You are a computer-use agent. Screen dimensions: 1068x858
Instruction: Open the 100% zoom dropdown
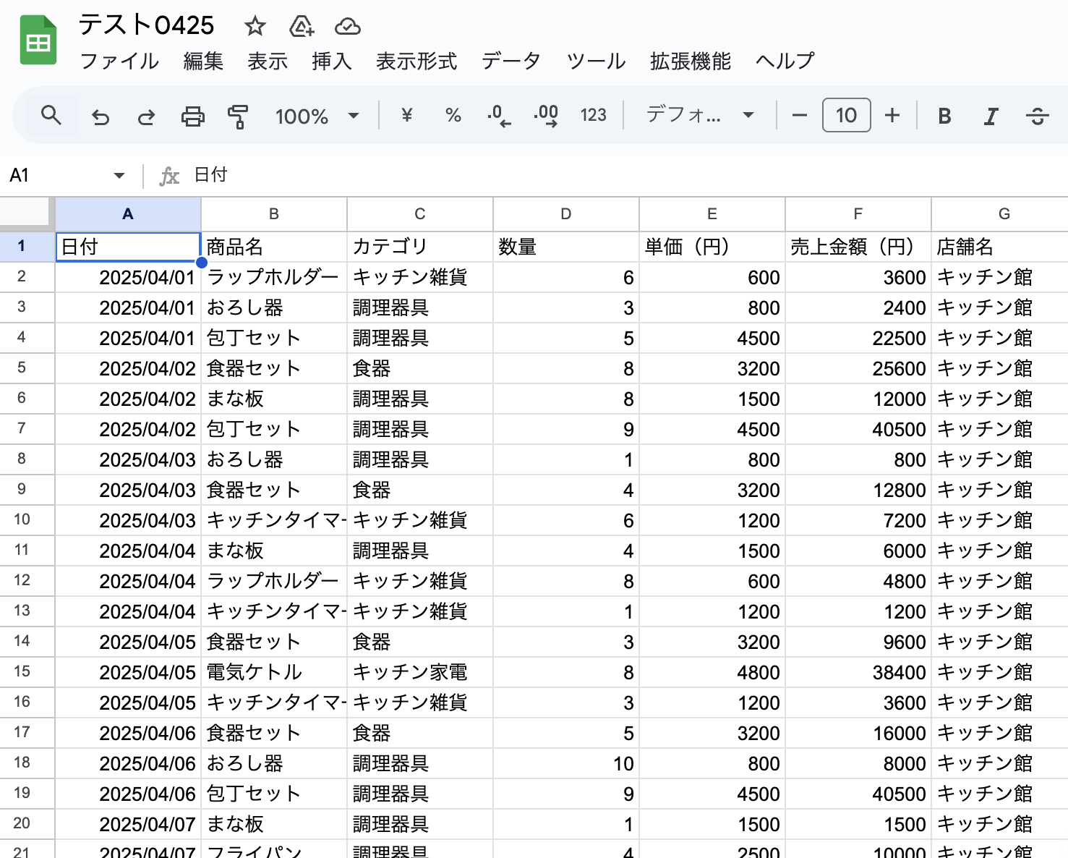point(316,116)
